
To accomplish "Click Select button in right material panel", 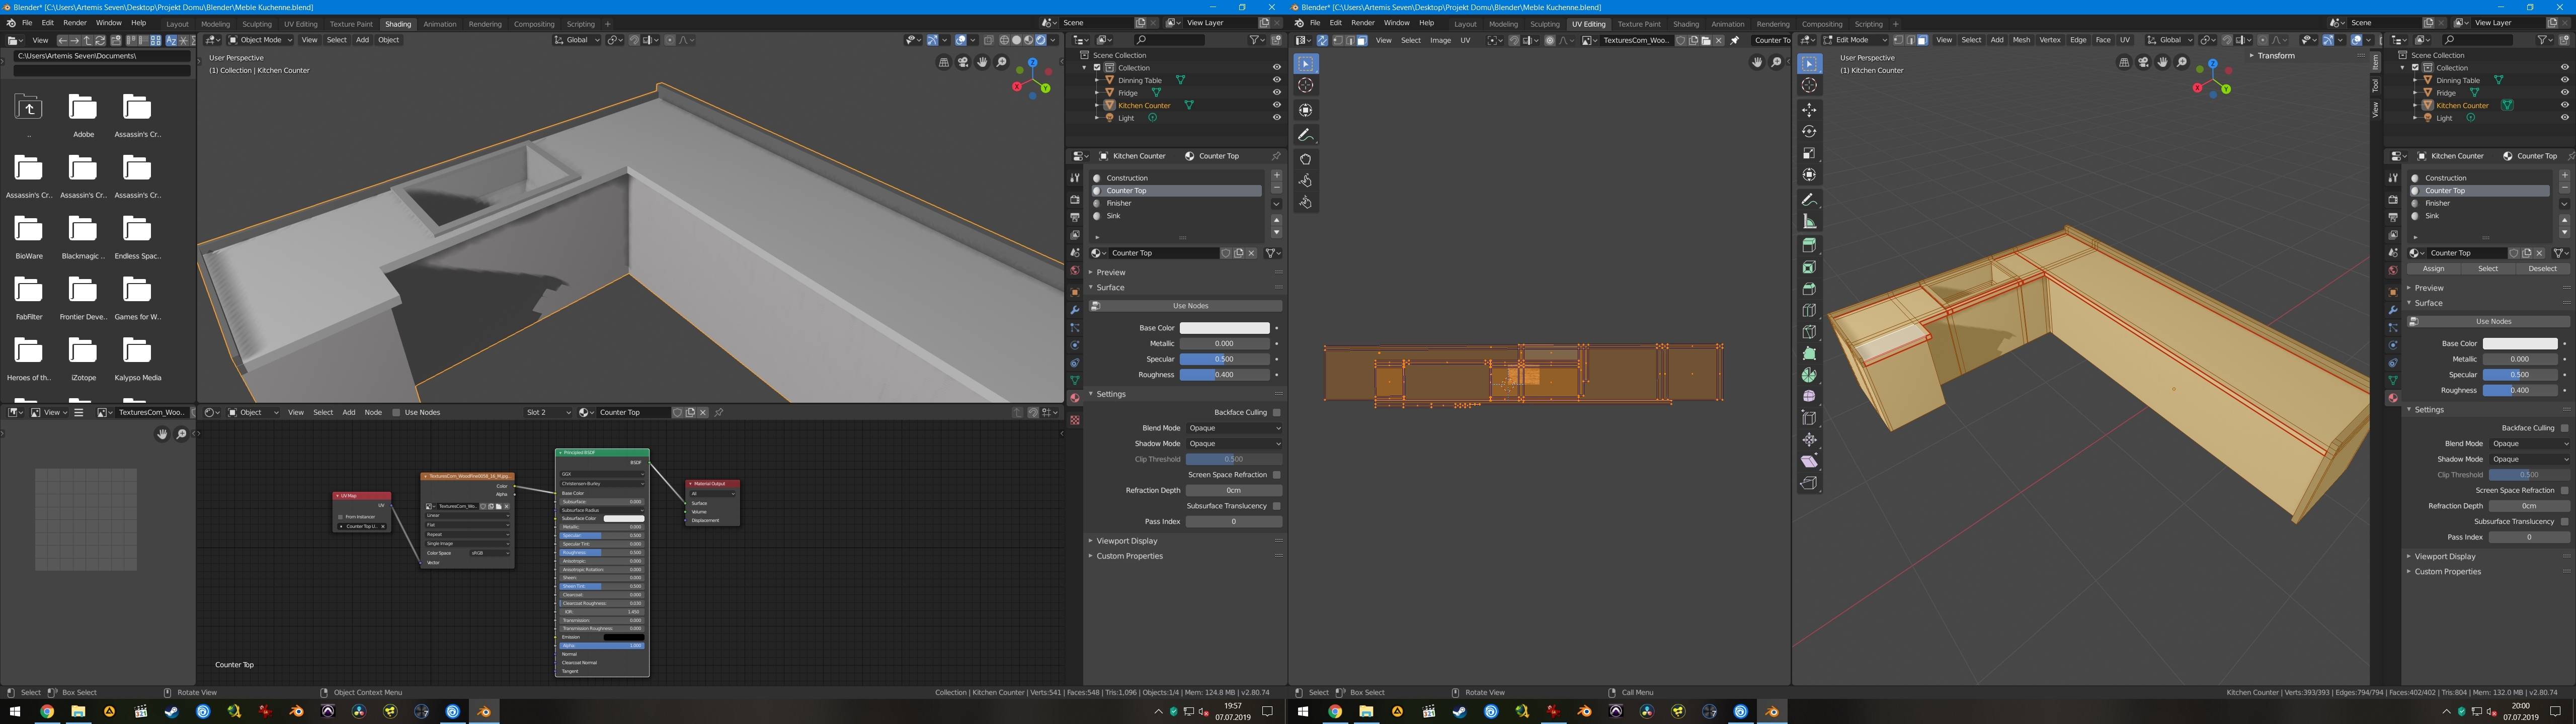I will click(2488, 269).
